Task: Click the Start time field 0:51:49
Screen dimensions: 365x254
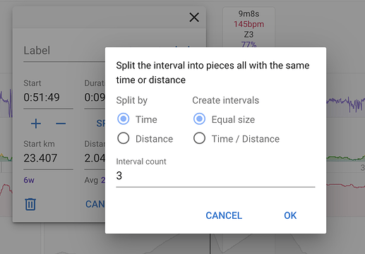Action: [x=48, y=97]
